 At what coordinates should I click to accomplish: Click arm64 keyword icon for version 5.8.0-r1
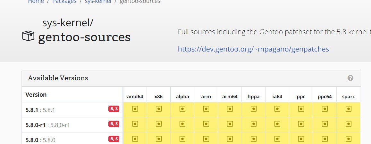[x=230, y=124]
